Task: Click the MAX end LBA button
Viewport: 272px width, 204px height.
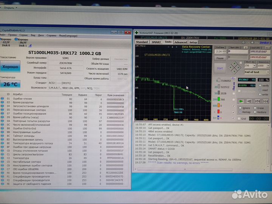Action: click(x=267, y=48)
